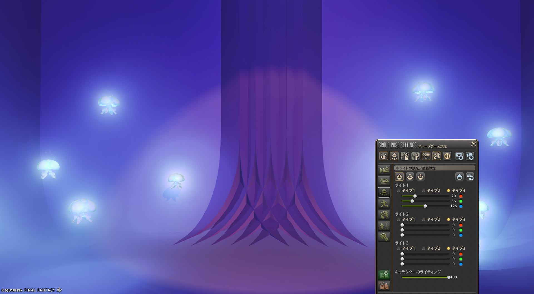
Task: Click the sliders reset icon for lights
Action: pyautogui.click(x=470, y=177)
